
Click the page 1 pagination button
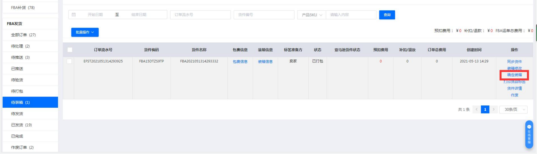coord(485,110)
